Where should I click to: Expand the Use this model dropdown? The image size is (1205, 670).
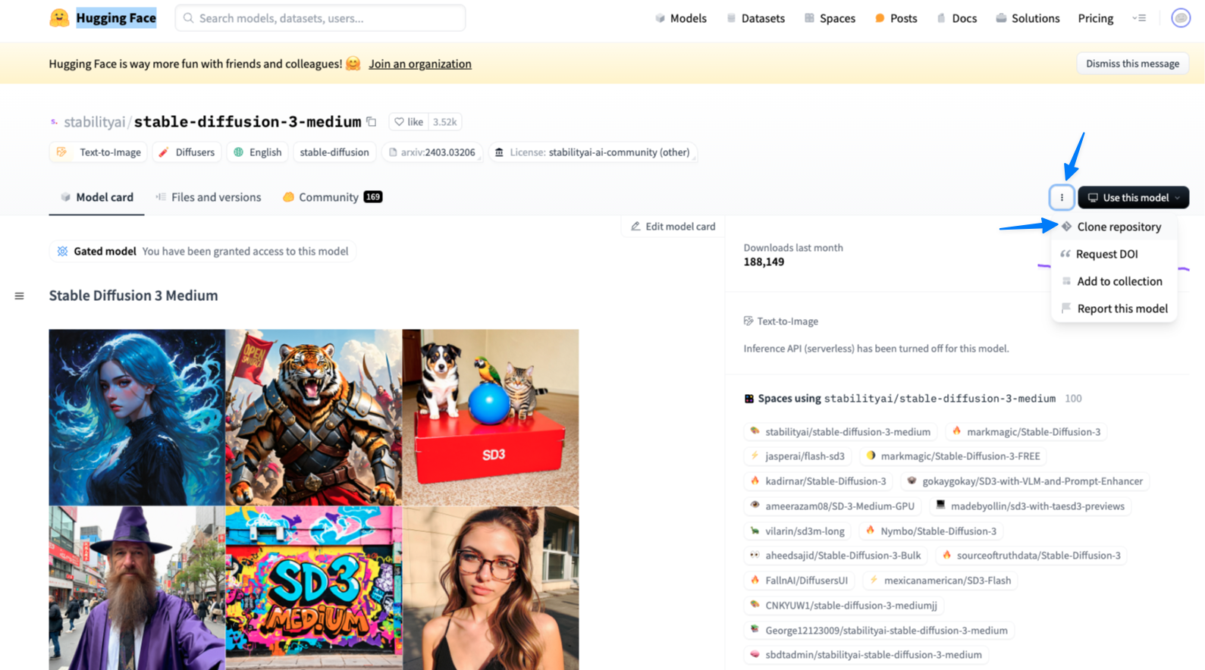[1133, 197]
